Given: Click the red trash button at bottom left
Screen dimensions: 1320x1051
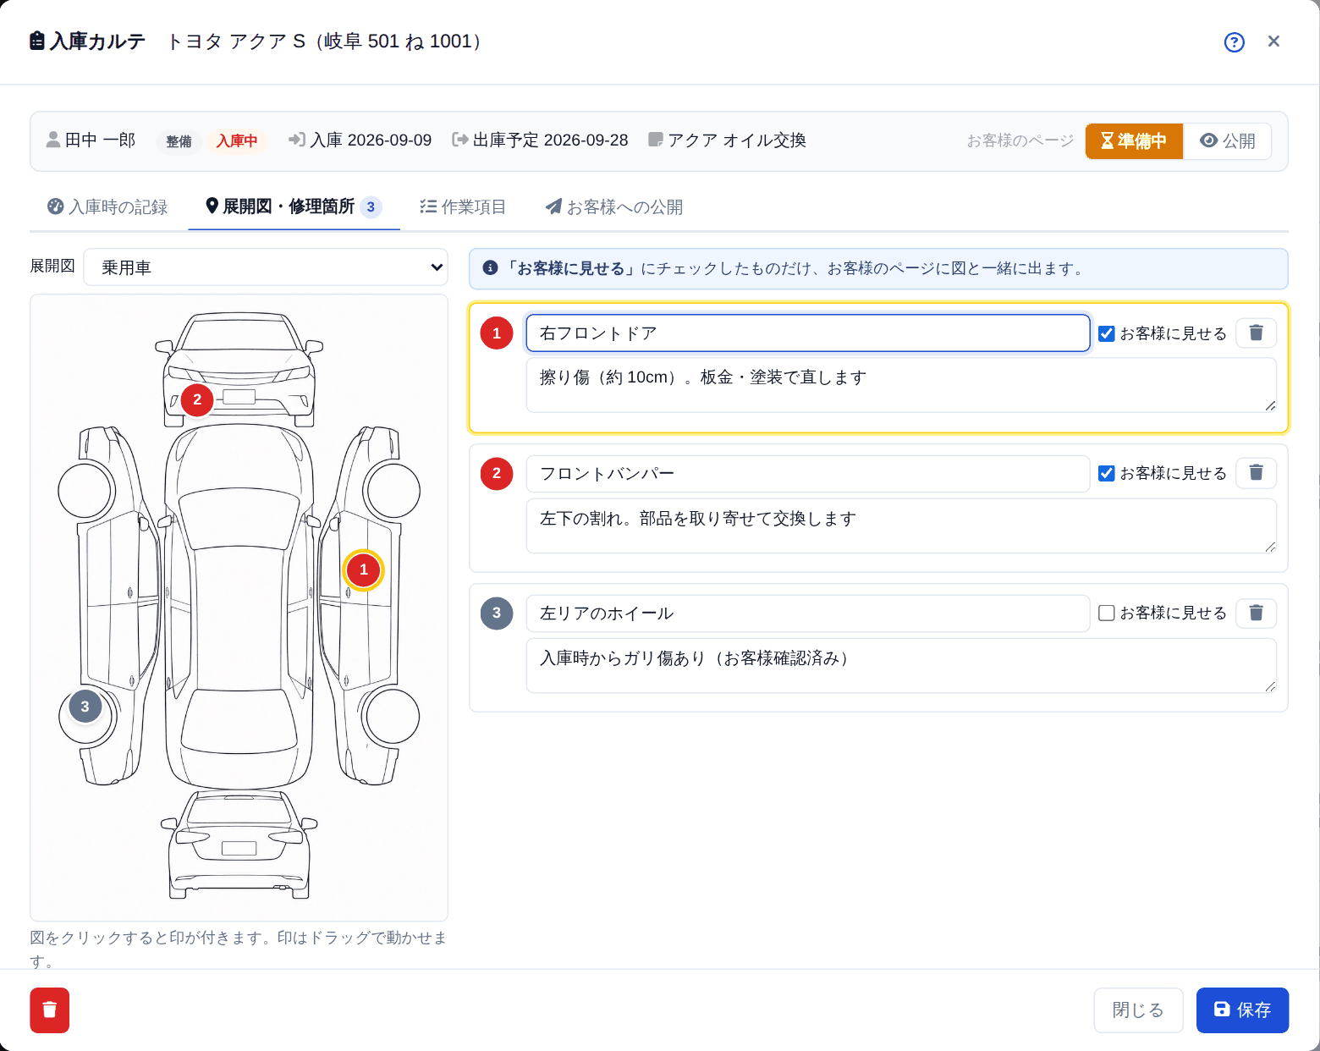Looking at the screenshot, I should [50, 1010].
